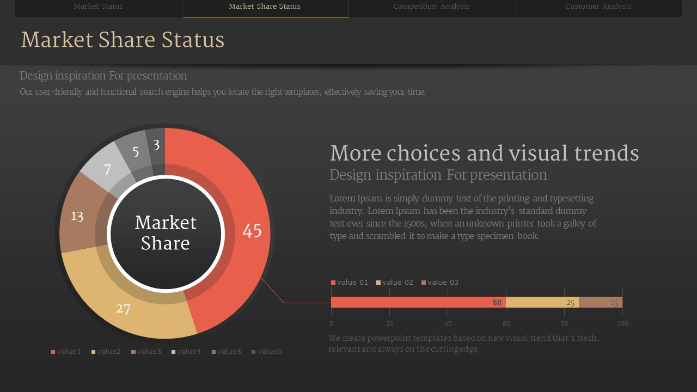This screenshot has height=392, width=697.
Task: Switch to the Competition Analysis tab
Action: 431,7
